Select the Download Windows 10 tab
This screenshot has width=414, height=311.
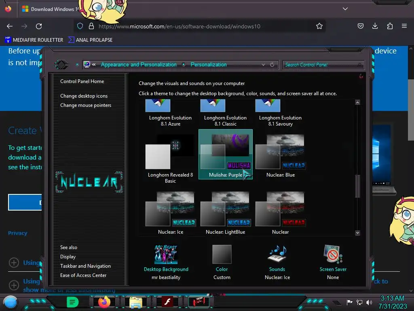50,9
